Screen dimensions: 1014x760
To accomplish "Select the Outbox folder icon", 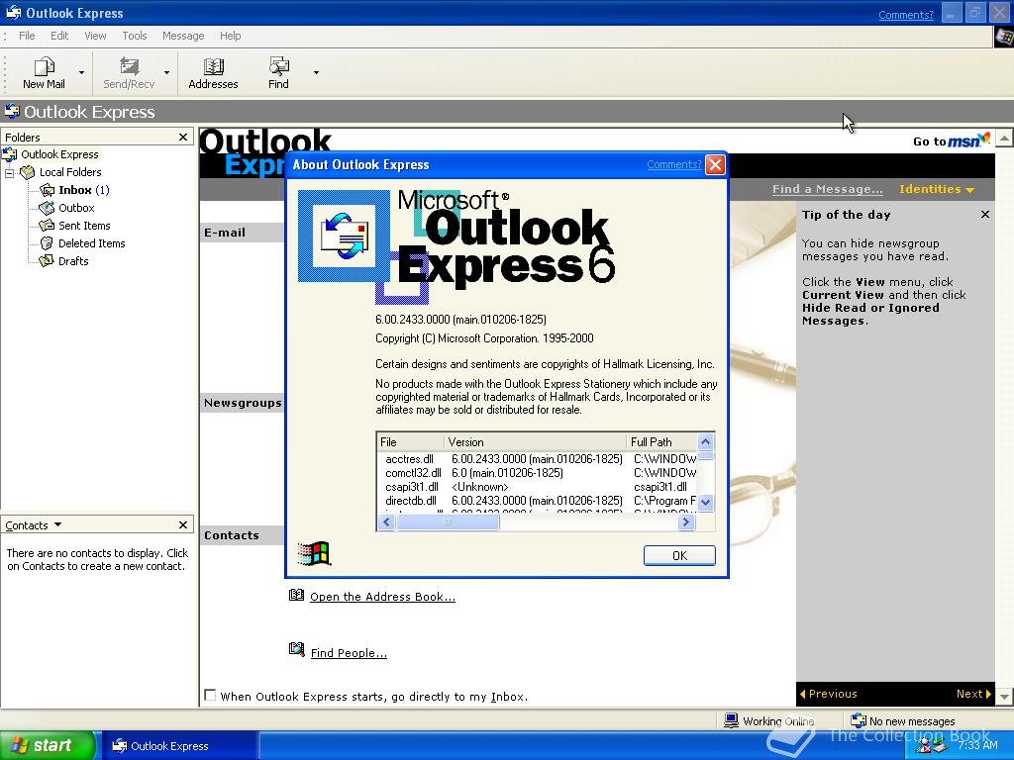I will point(48,208).
